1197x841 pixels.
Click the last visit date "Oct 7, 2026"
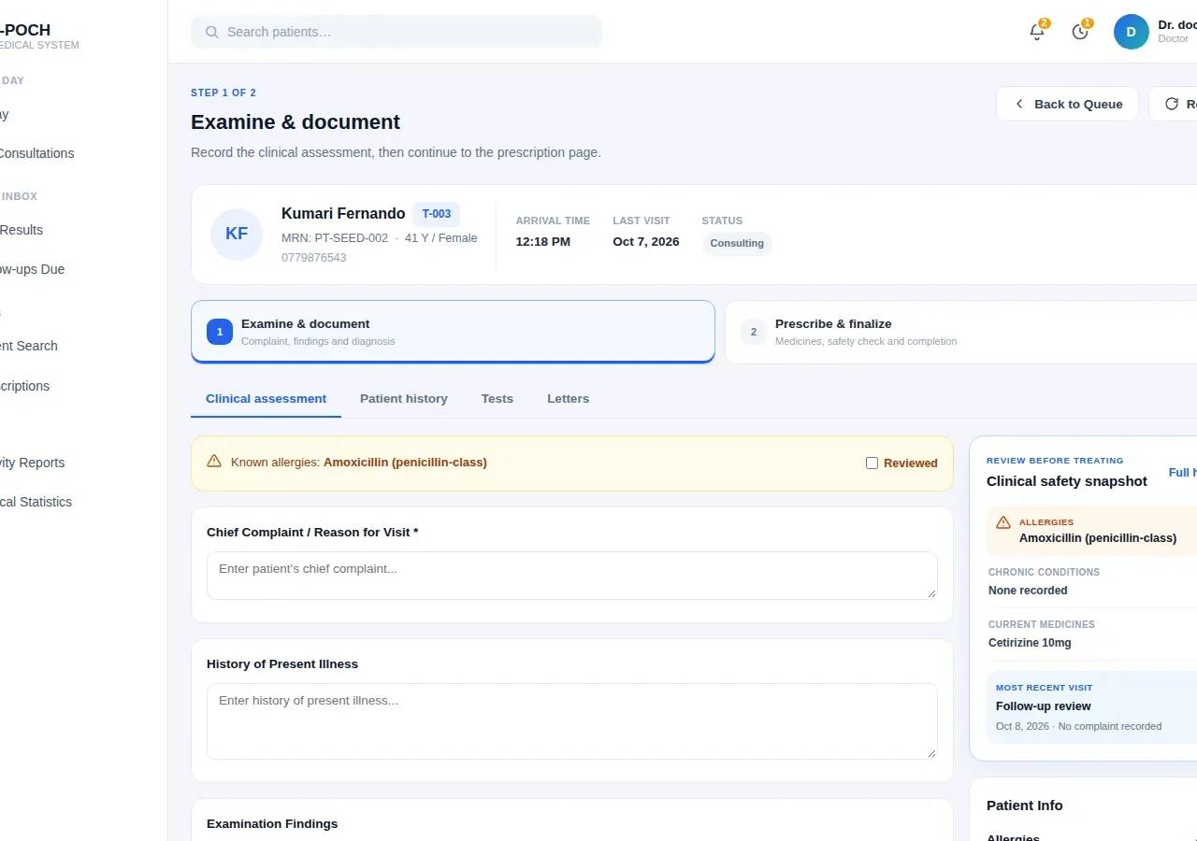(646, 242)
